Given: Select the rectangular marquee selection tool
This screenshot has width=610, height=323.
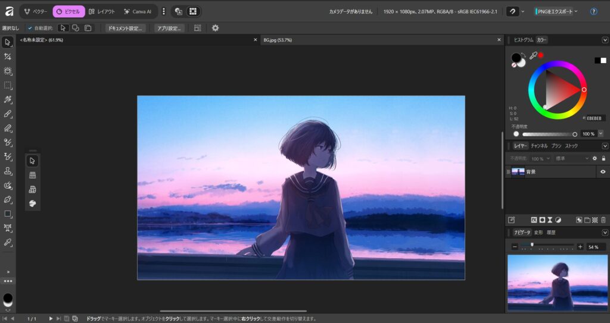Looking at the screenshot, I should (8, 85).
